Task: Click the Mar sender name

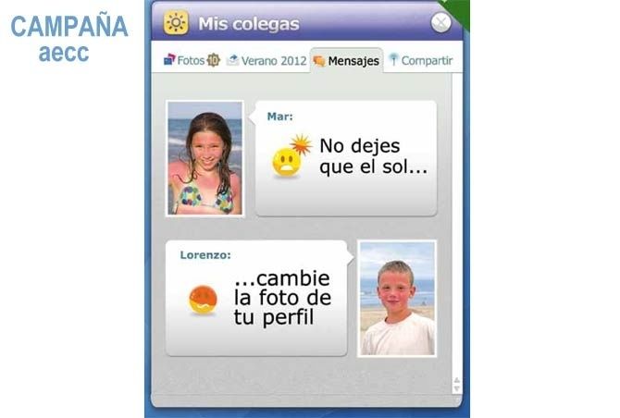Action: (x=280, y=117)
